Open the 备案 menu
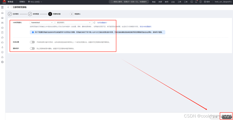The width and height of the screenshot is (233, 120). click(x=154, y=2)
